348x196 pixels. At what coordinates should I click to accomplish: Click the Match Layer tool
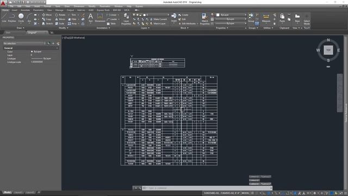(158, 23)
